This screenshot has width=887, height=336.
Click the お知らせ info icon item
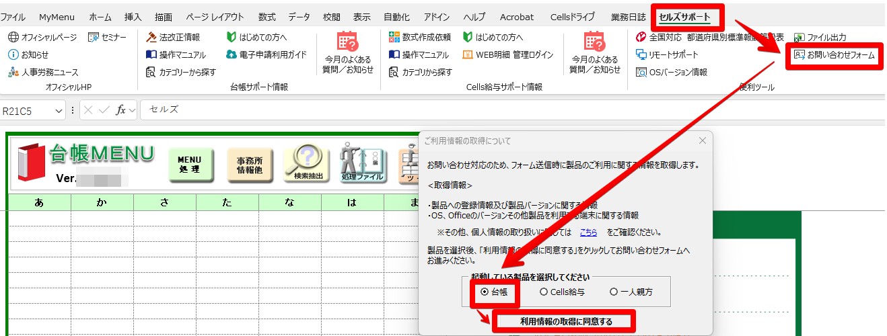[x=28, y=54]
